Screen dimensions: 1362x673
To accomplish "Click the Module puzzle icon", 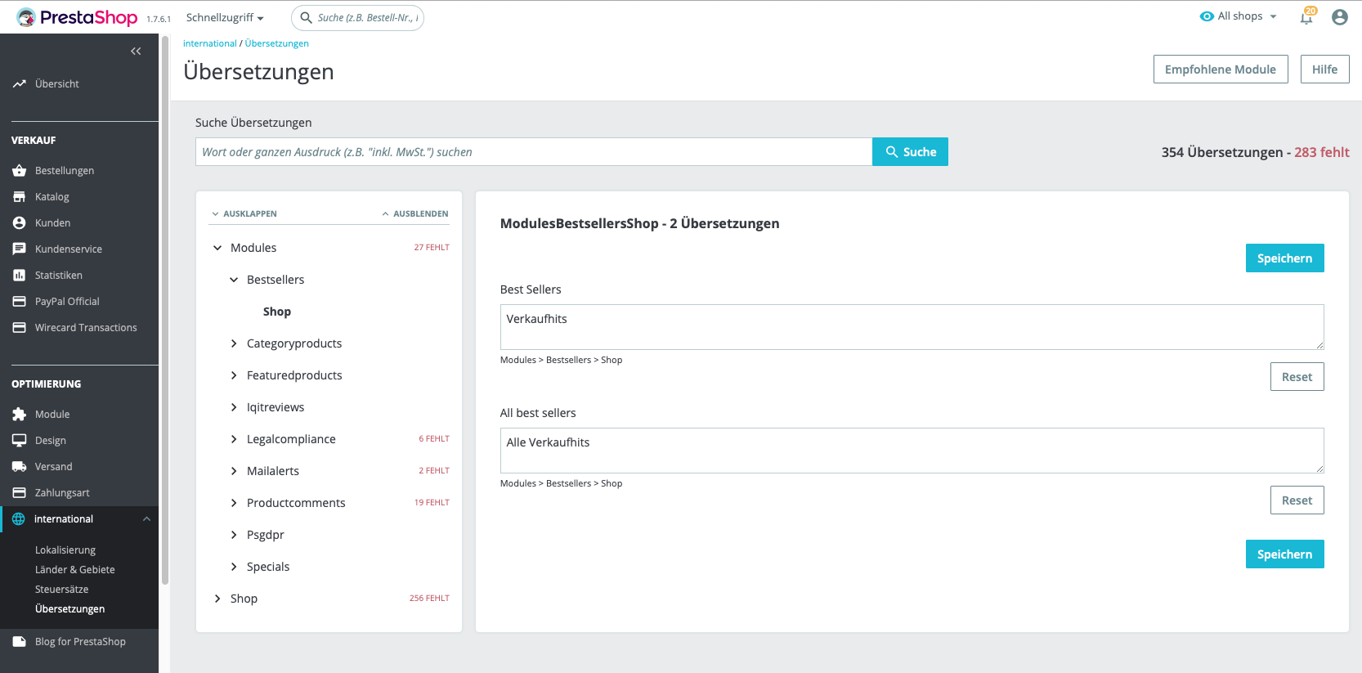I will [x=20, y=415].
